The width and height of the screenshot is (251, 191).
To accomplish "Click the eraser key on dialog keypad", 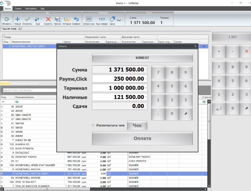I will (186, 114).
